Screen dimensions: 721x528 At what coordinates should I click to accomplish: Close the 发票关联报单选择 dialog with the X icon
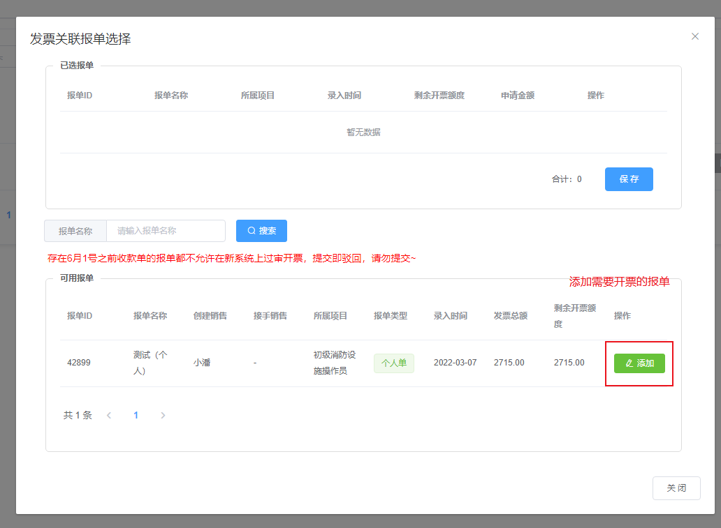[x=694, y=36]
